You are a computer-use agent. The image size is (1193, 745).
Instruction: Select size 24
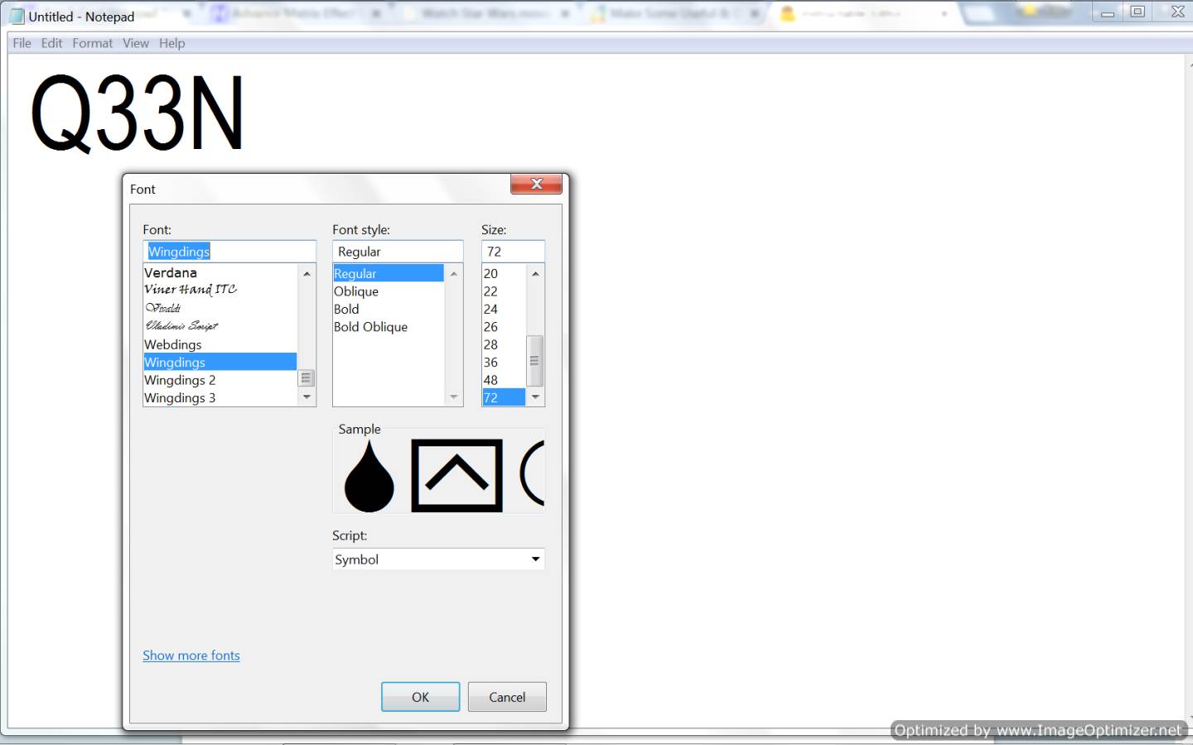[x=504, y=309]
